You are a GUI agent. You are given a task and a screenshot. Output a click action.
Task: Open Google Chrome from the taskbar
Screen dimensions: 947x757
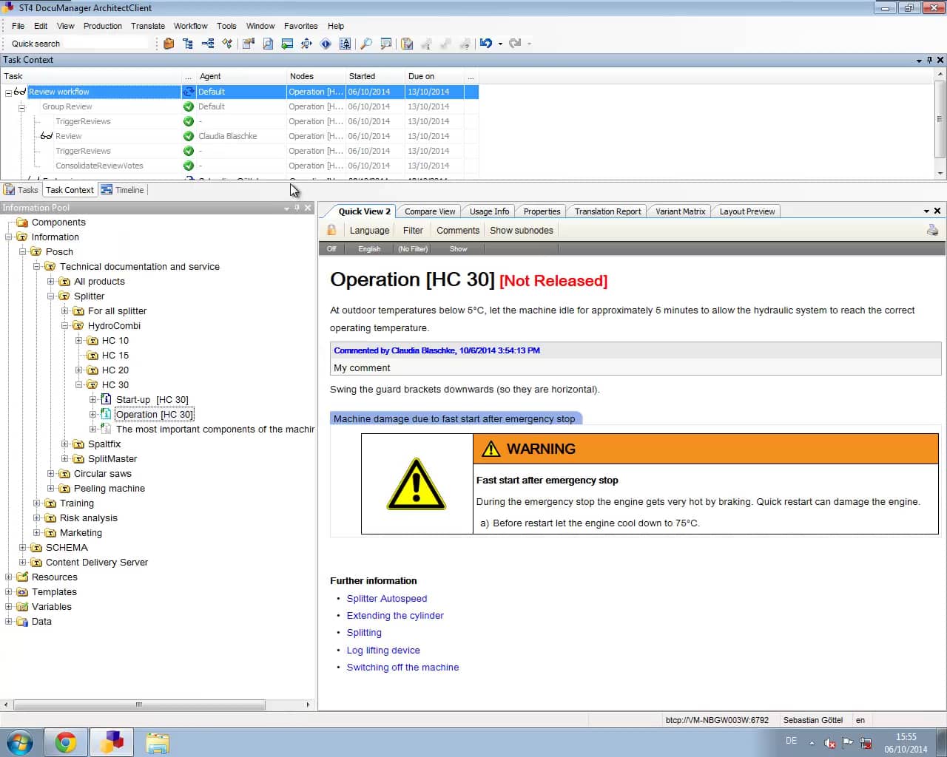tap(66, 741)
